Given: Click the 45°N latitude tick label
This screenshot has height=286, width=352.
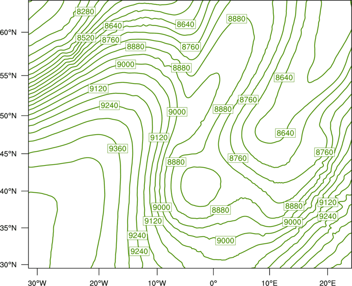Looking at the screenshot, I should click(x=8, y=154).
